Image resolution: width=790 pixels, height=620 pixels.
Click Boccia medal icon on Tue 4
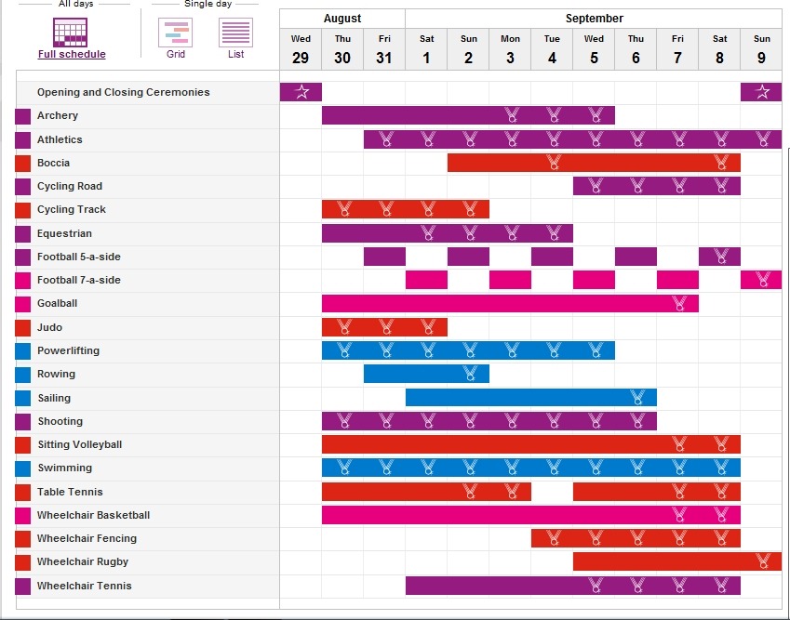pos(554,163)
